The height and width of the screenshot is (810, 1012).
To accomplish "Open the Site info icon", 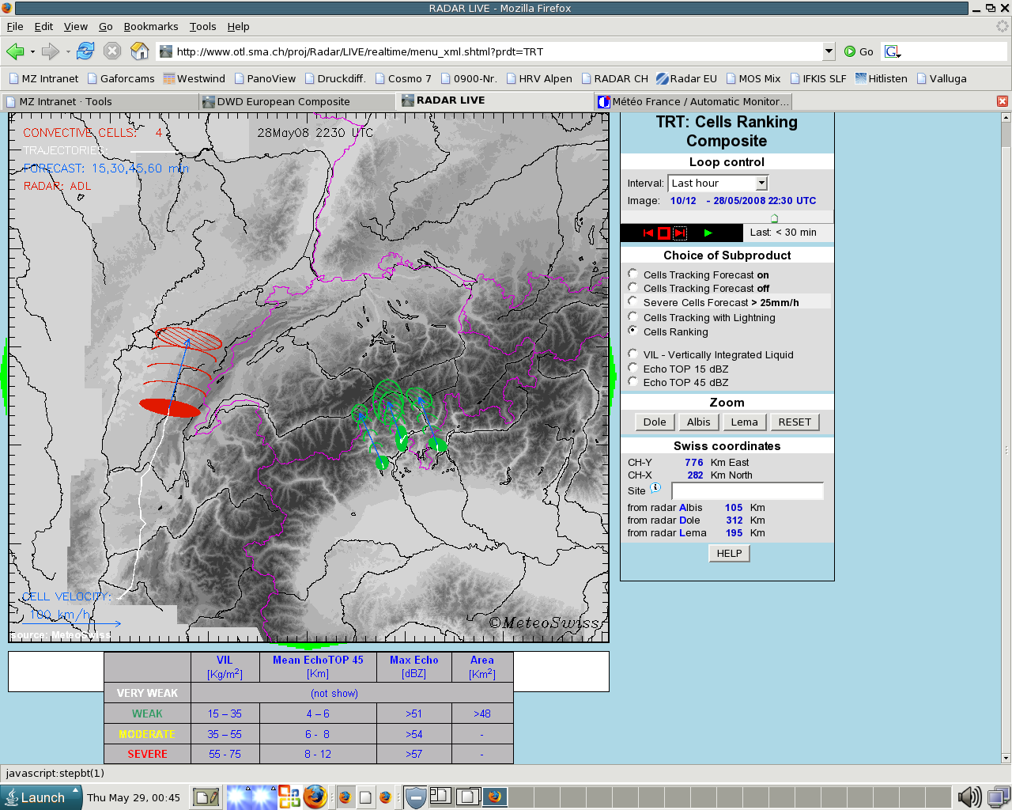I will click(x=655, y=488).
